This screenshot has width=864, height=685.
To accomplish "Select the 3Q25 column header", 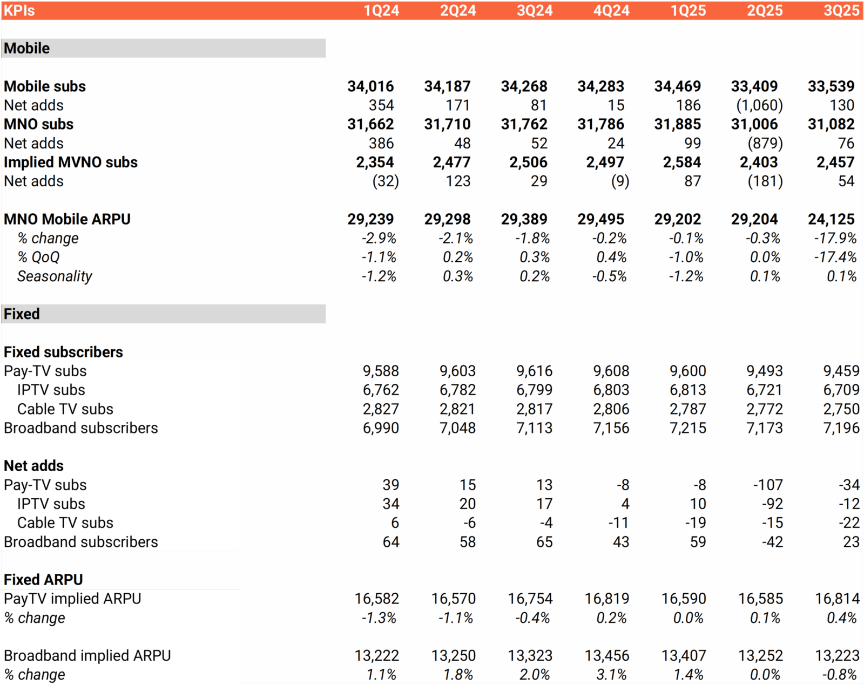I will (841, 10).
